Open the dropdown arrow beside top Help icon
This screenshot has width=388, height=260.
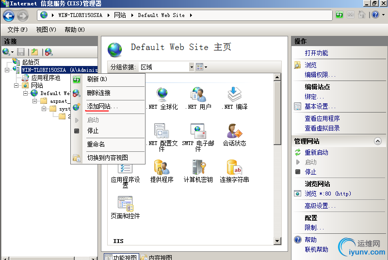(x=383, y=15)
